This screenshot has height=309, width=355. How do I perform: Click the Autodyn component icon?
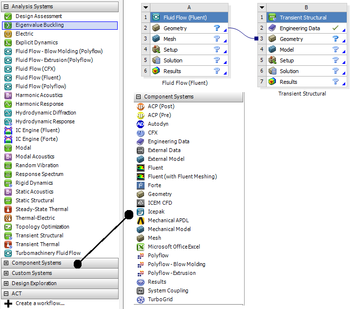click(x=141, y=124)
